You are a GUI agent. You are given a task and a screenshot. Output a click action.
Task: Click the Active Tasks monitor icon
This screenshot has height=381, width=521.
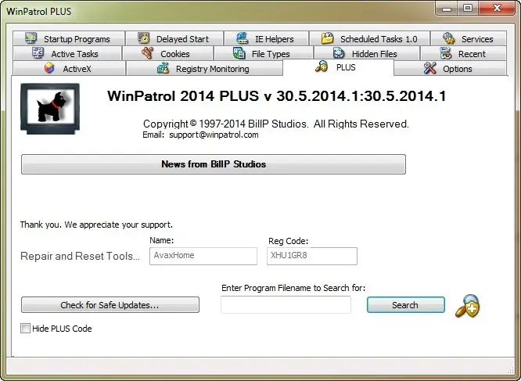tap(38, 53)
